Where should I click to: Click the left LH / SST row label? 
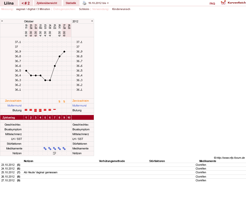pyautogui.click(x=17, y=139)
